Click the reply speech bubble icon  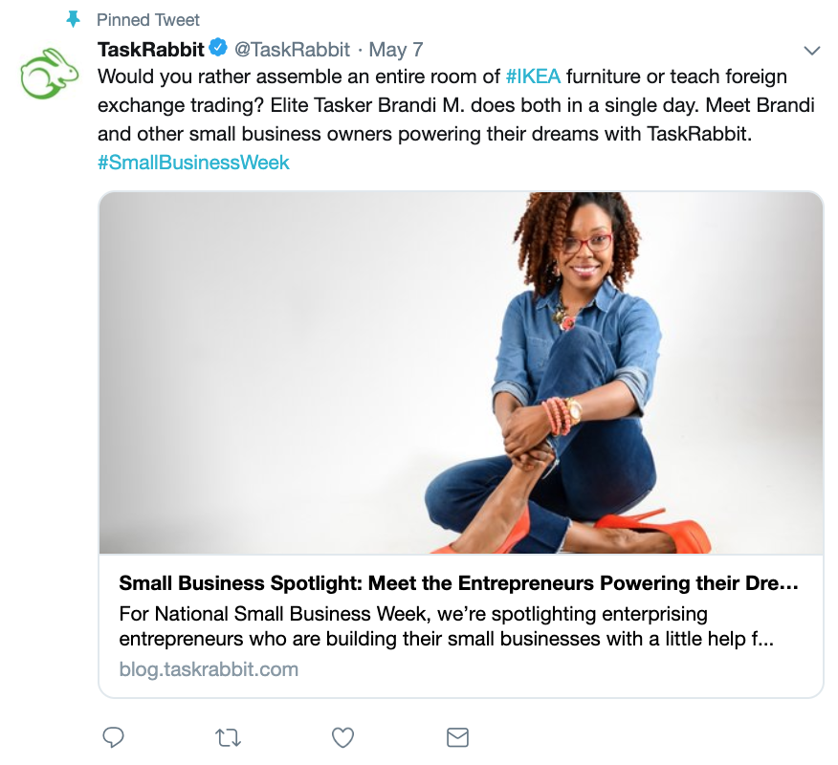(113, 738)
